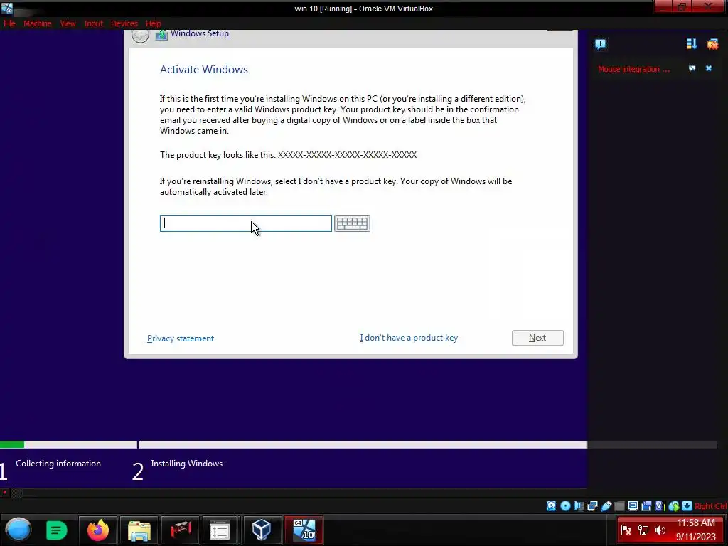Click the mouse integration status icon
This screenshot has width=728, height=546.
click(x=674, y=506)
